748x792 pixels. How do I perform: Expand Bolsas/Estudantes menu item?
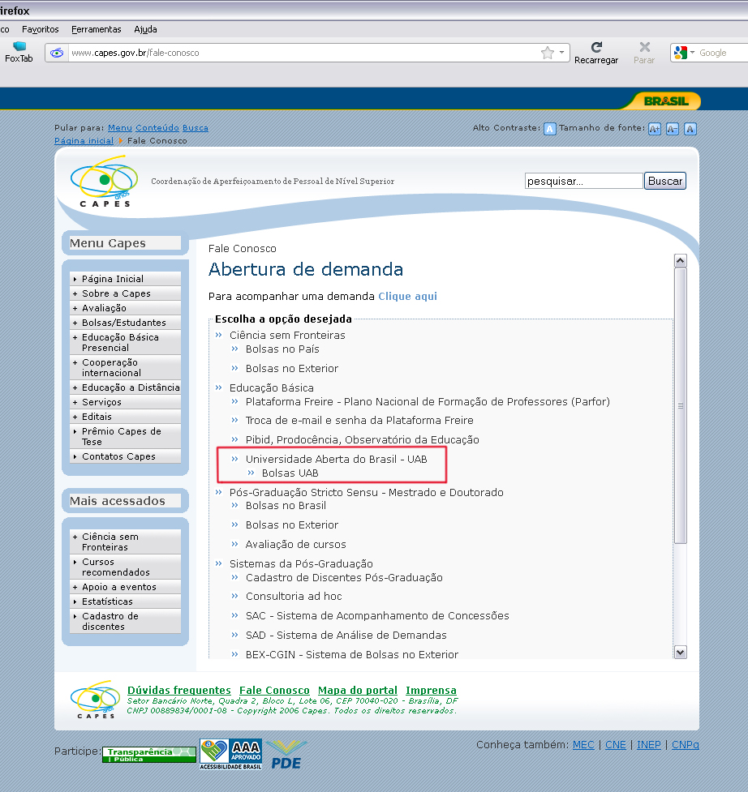(125, 323)
